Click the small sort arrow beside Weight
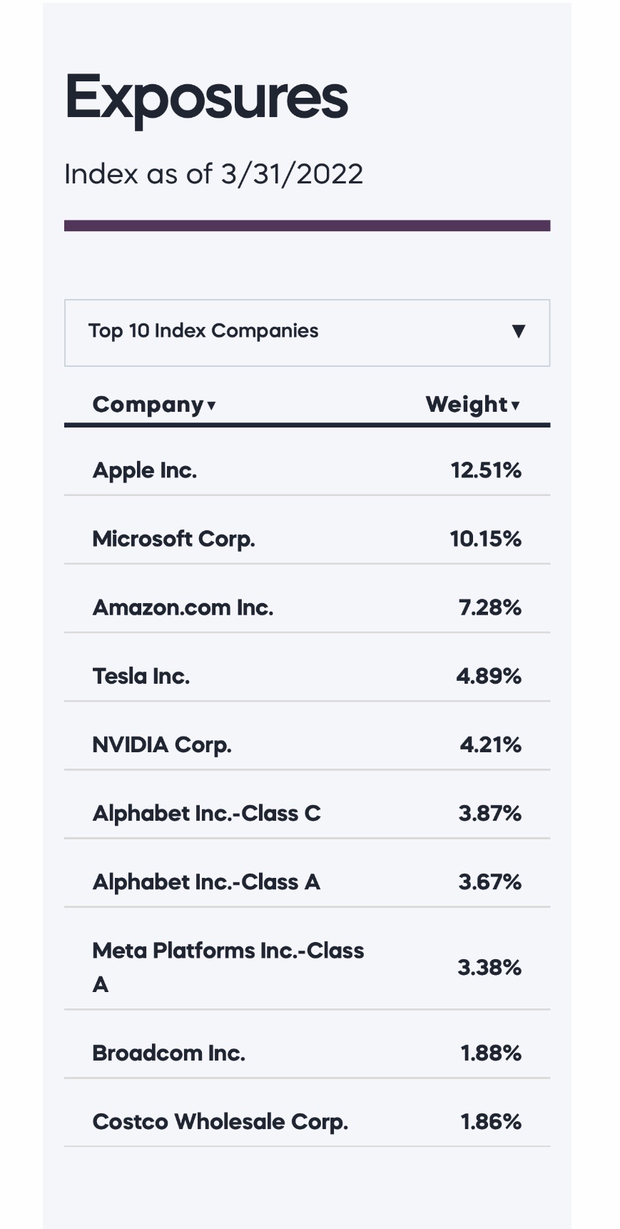620x1229 pixels. pyautogui.click(x=516, y=406)
